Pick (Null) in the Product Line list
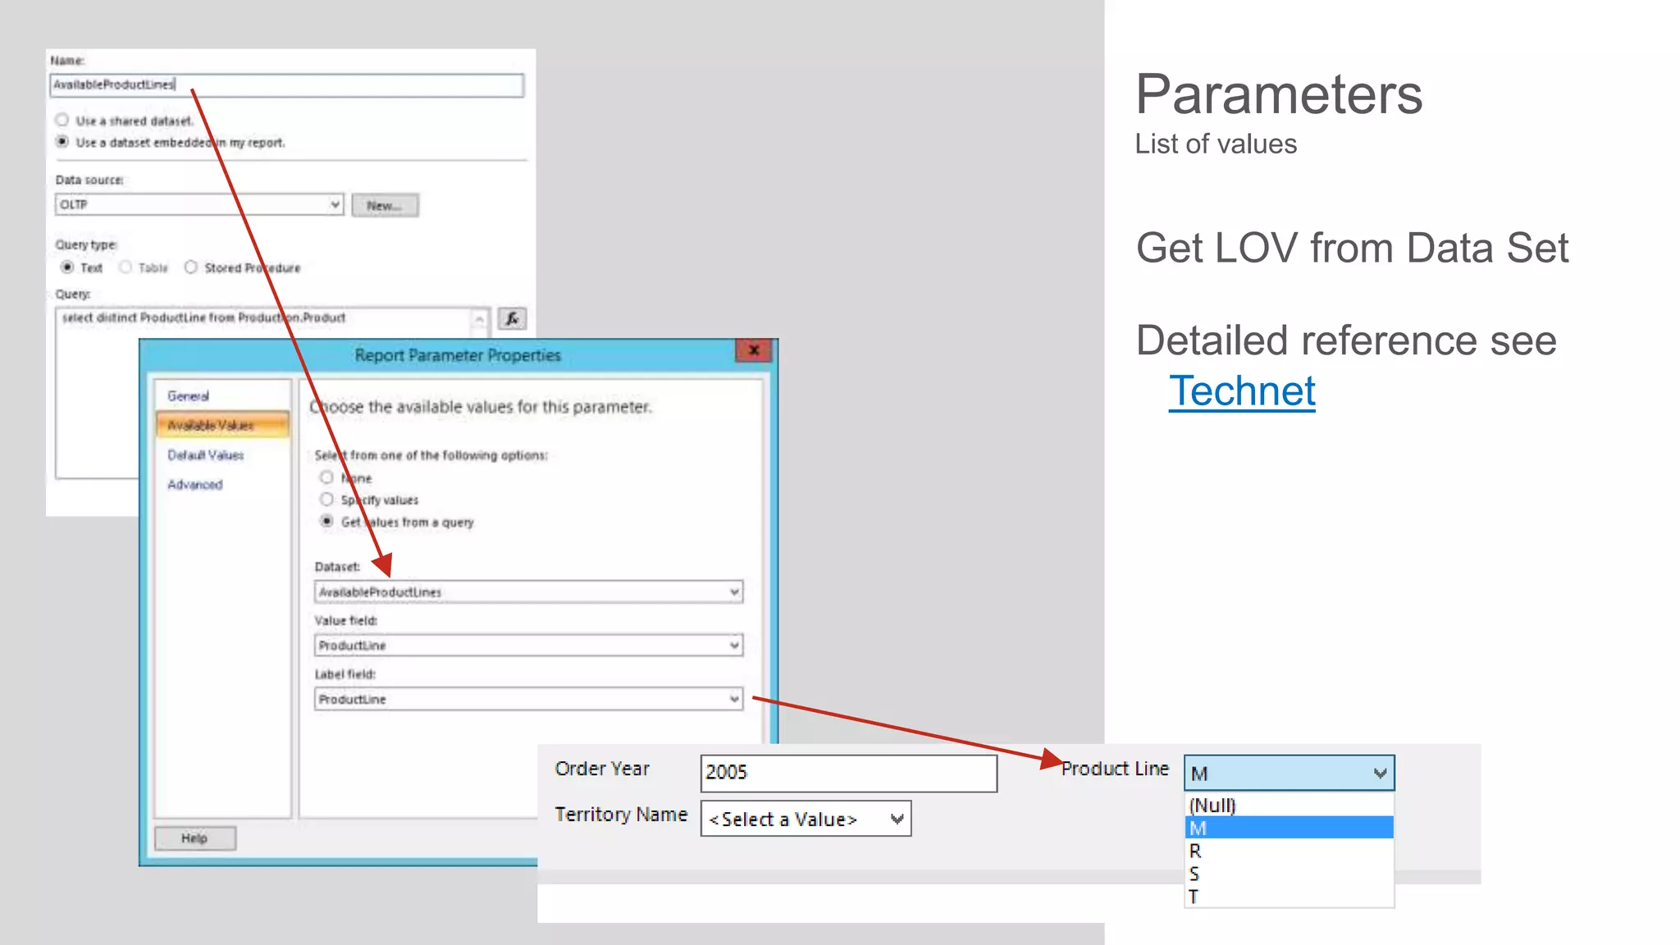 [x=1289, y=805]
